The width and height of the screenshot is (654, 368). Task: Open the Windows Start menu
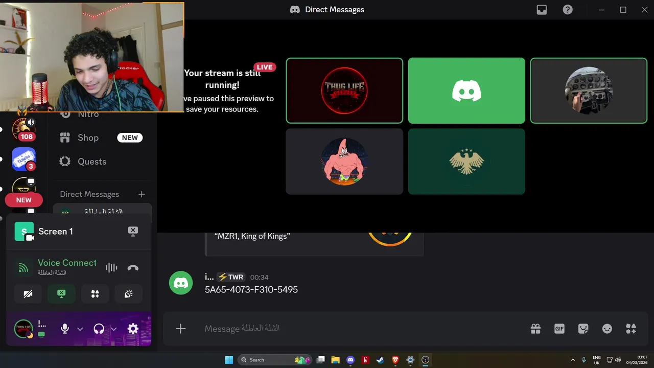229,360
